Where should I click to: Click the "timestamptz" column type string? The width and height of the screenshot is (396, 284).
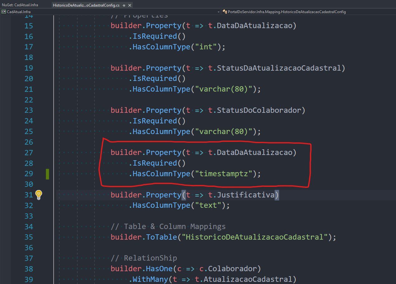224,174
